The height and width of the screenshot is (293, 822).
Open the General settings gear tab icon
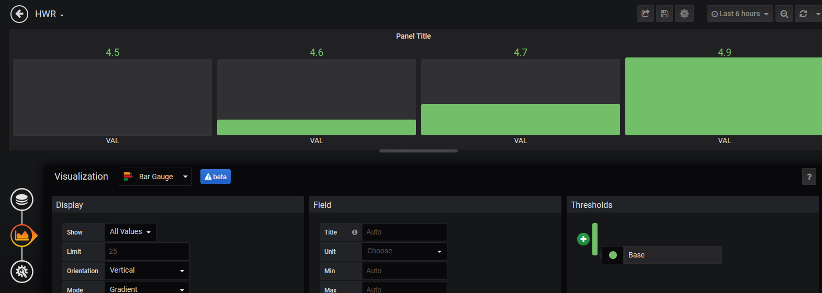[22, 272]
